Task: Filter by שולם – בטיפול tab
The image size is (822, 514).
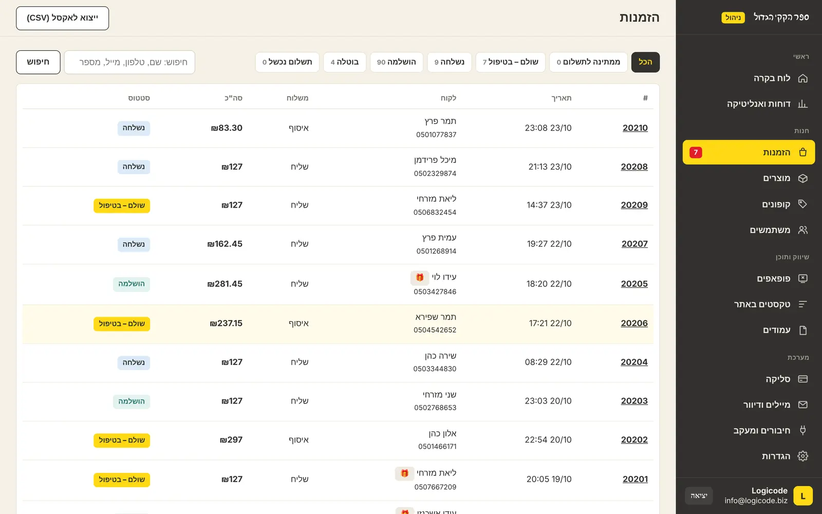Action: pos(510,62)
